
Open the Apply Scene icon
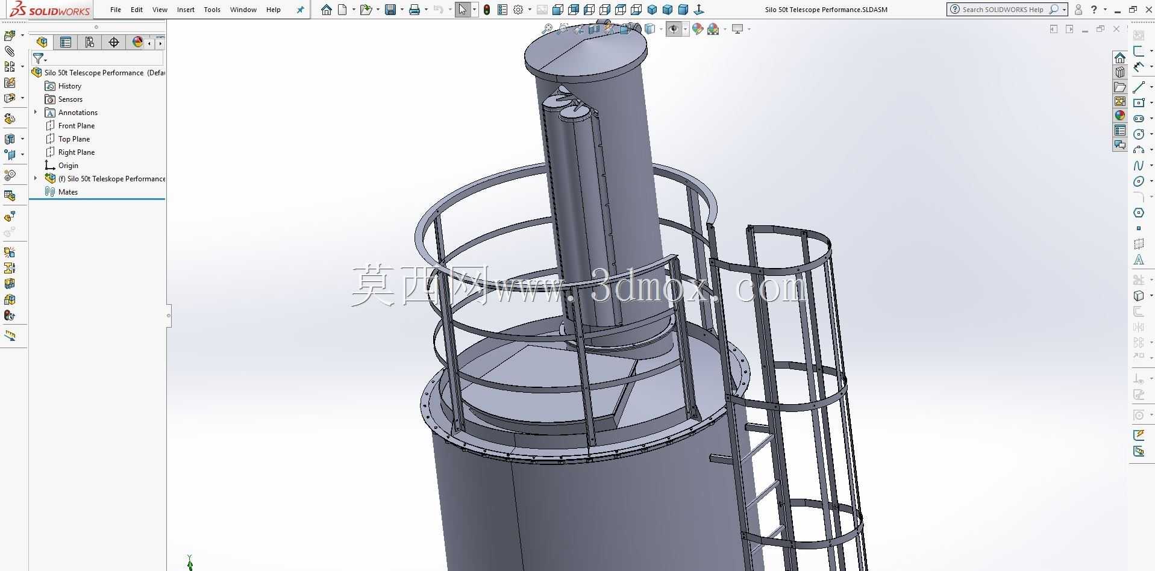[713, 29]
